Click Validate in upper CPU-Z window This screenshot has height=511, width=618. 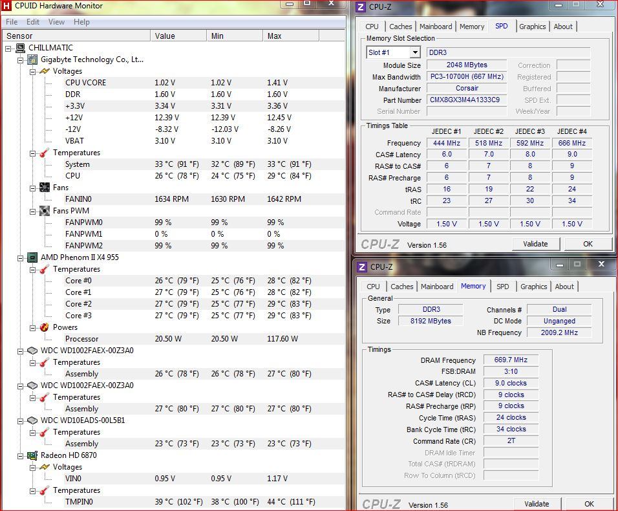click(535, 244)
